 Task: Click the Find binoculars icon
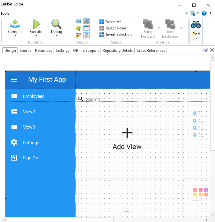[x=196, y=25]
